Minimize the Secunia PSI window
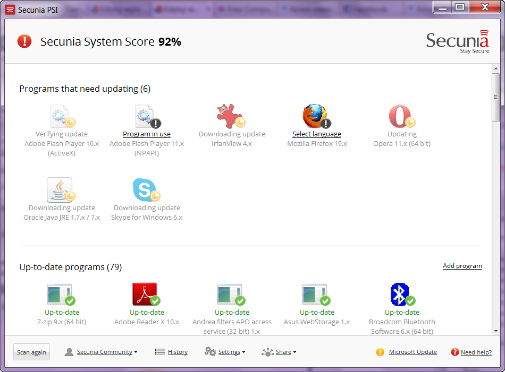 coord(443,7)
